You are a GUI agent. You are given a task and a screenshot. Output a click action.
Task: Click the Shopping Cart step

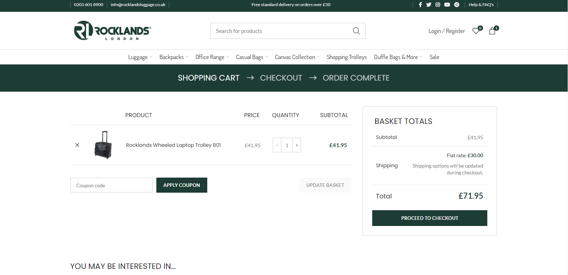(209, 78)
